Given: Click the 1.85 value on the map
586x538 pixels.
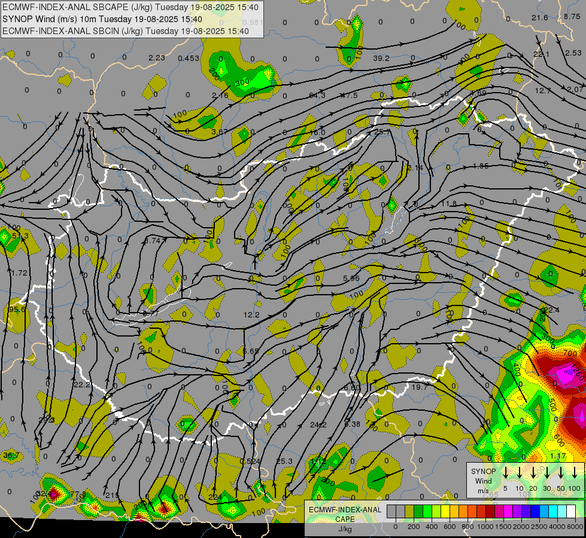Looking at the screenshot, I should coord(481,166).
